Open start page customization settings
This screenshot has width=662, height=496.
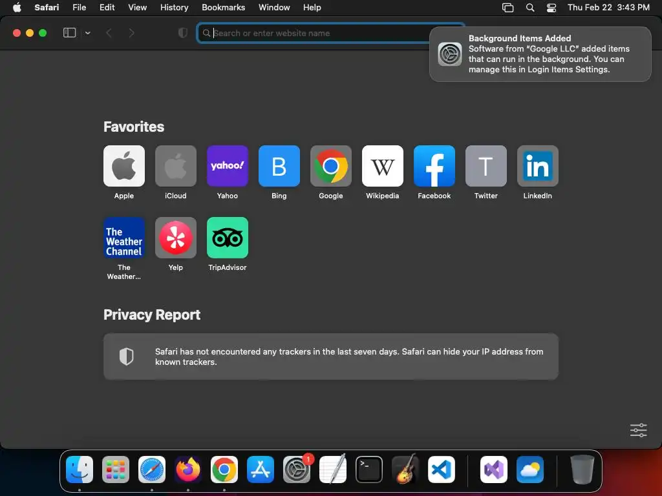[638, 430]
